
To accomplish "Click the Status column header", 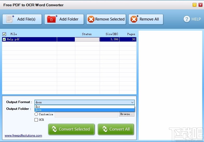I will click(87, 34).
